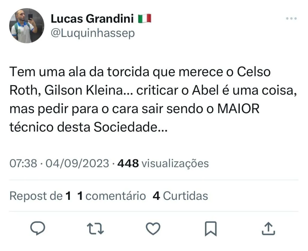The height and width of the screenshot is (251, 308).
Task: Show the 1 comentário list
Action: pyautogui.click(x=111, y=196)
